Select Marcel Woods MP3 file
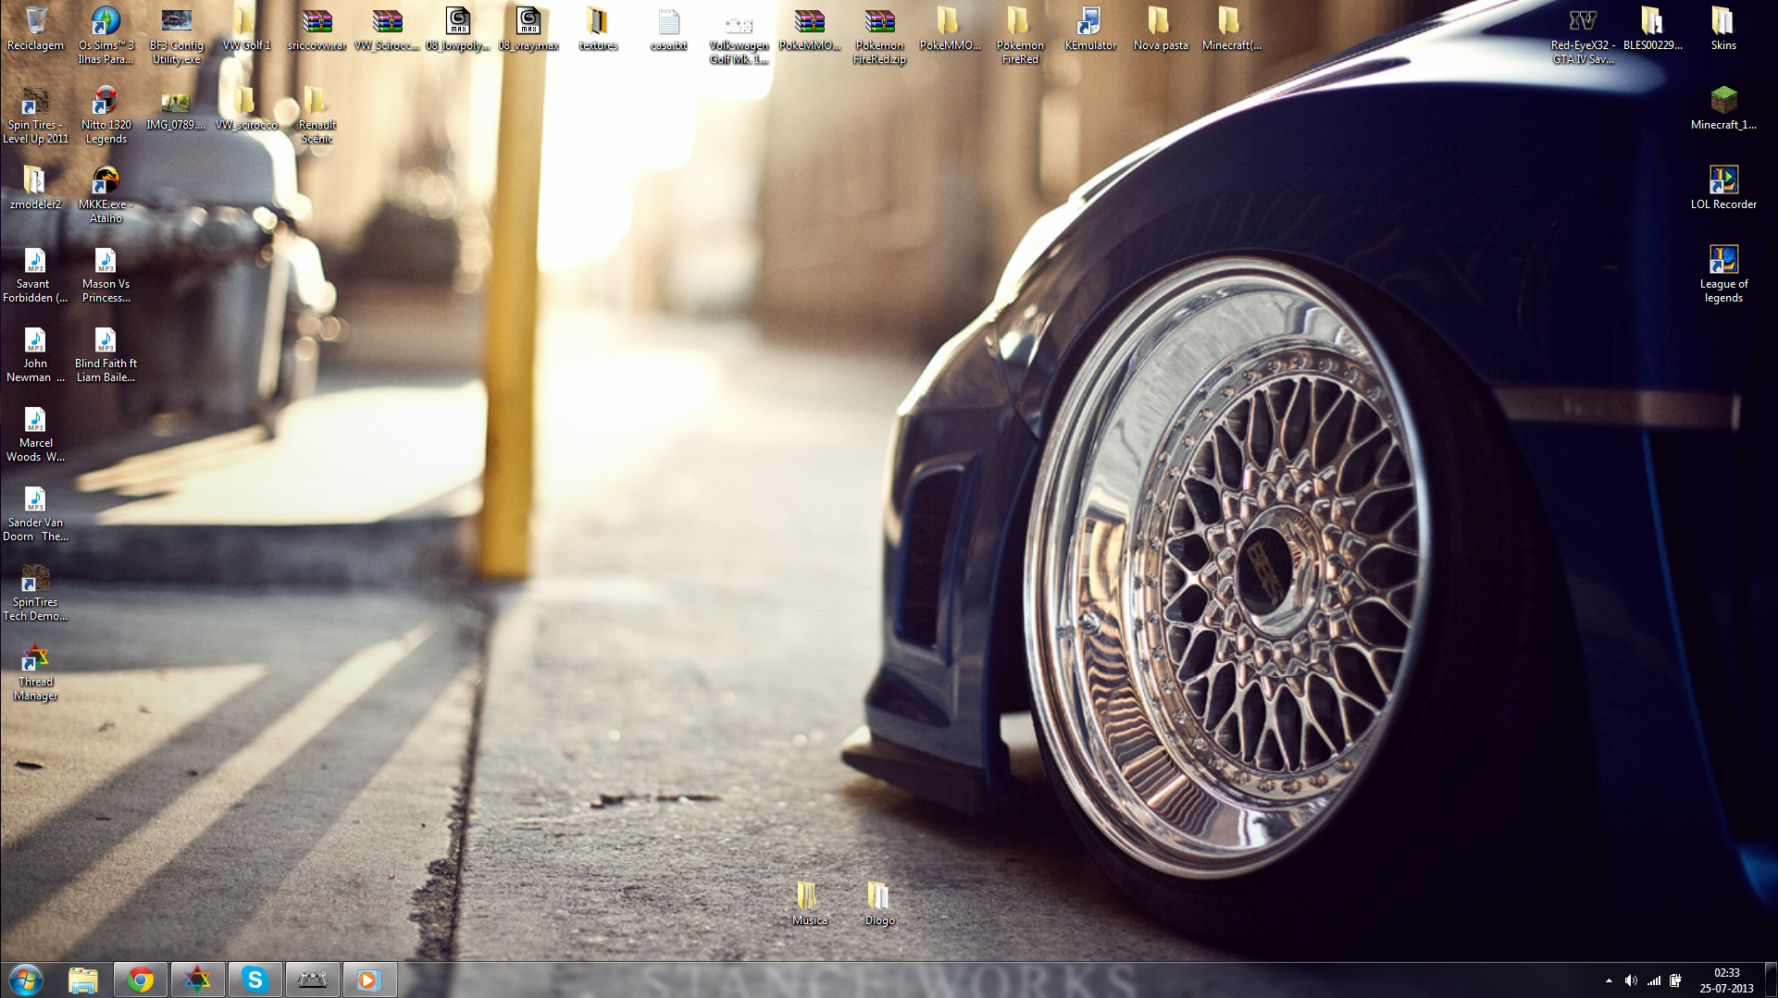1778x998 pixels. (x=35, y=433)
